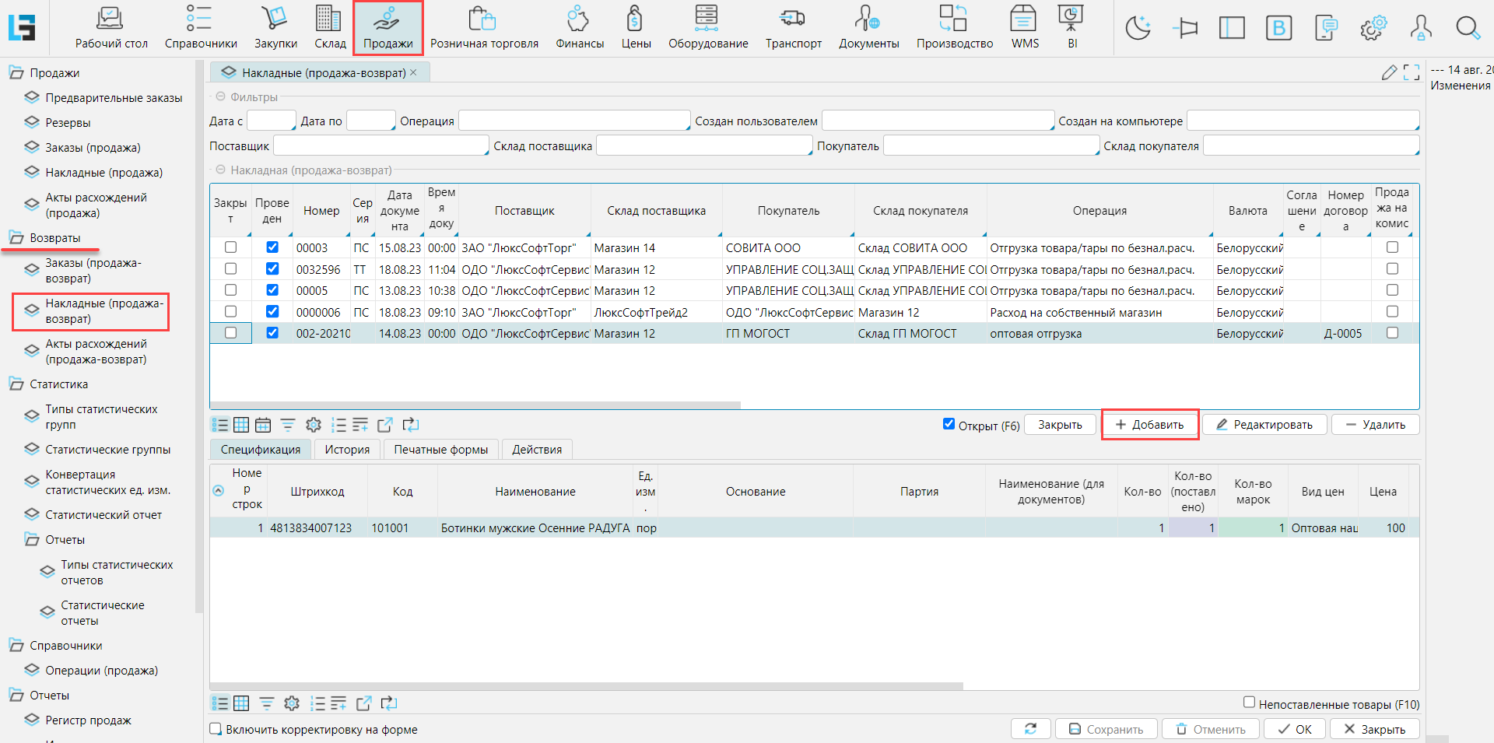This screenshot has width=1494, height=743.
Task: Collapse the Фильтры section
Action: click(x=220, y=97)
